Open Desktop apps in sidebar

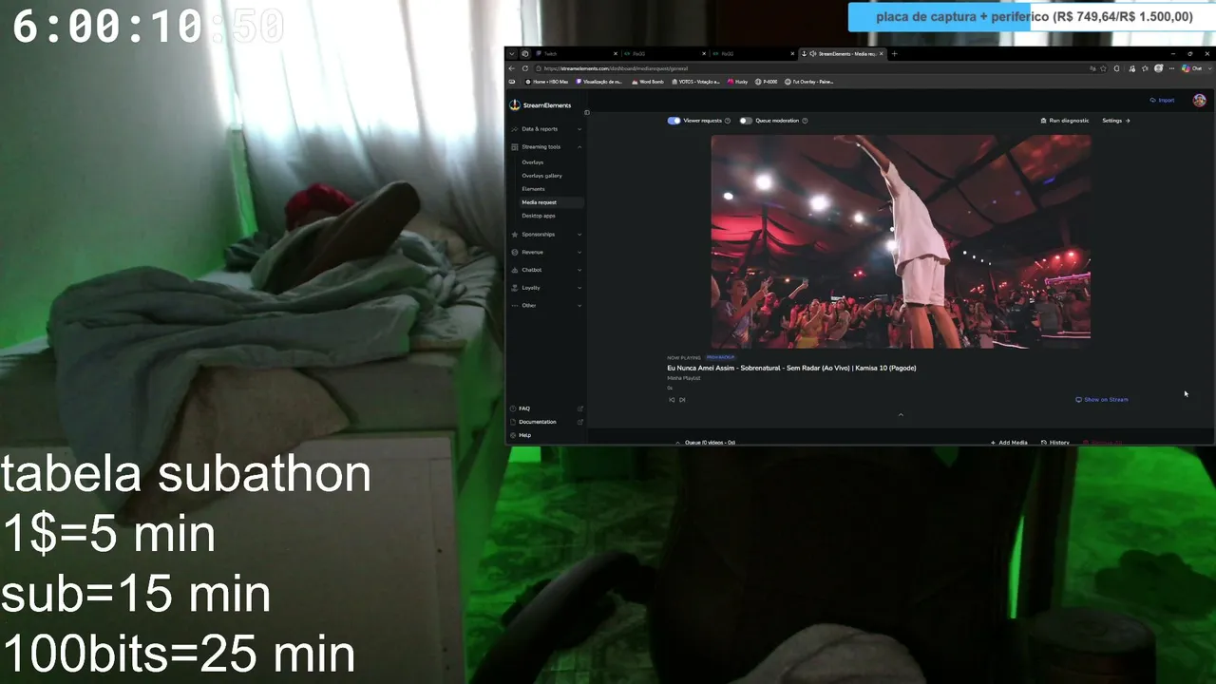(539, 216)
